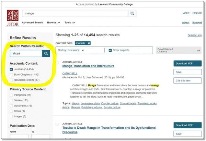The image size is (206, 141).
Task: Open the Translated works topic link
Action: coord(147,103)
